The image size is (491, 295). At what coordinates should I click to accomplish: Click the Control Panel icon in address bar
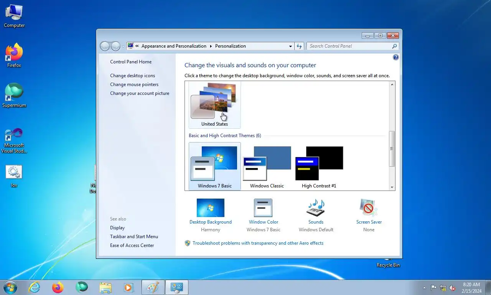point(130,46)
